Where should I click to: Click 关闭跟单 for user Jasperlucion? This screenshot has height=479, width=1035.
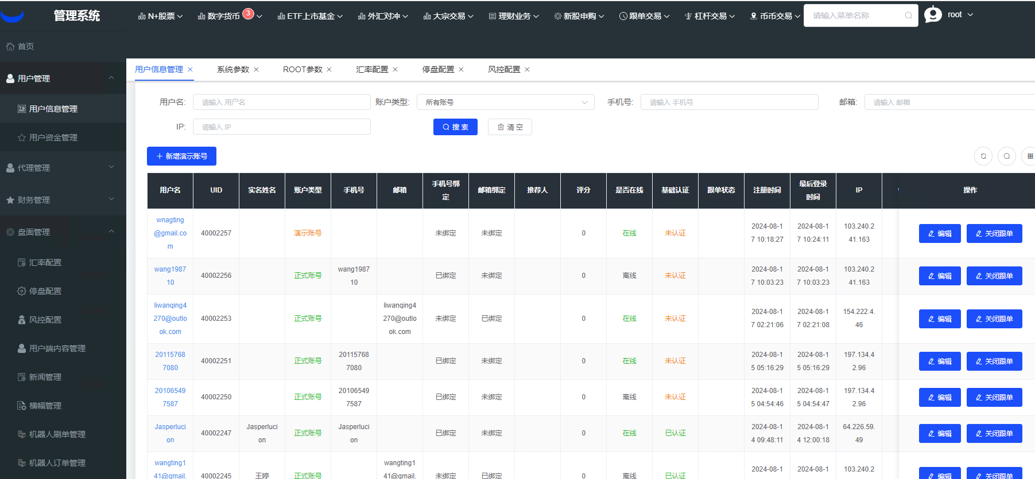[994, 433]
